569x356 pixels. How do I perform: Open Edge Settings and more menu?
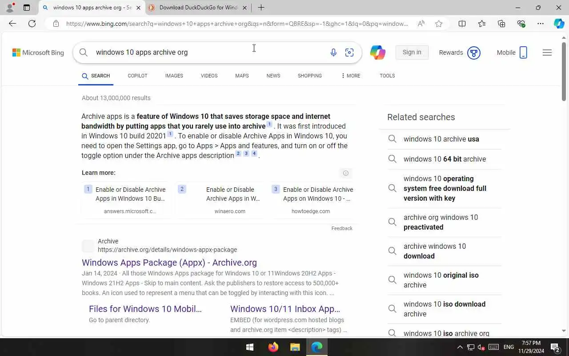point(541,24)
